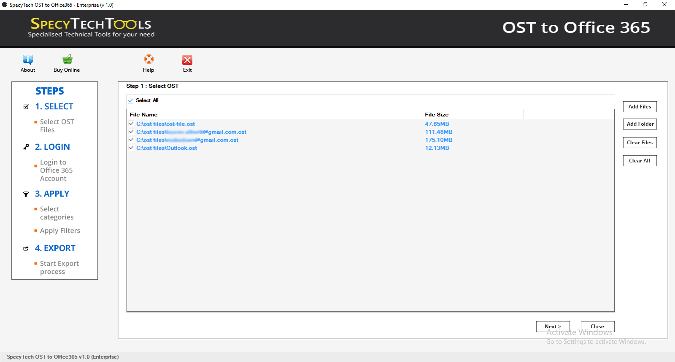The height and width of the screenshot is (362, 675).
Task: Uncheck the Select All checkbox
Action: 131,100
